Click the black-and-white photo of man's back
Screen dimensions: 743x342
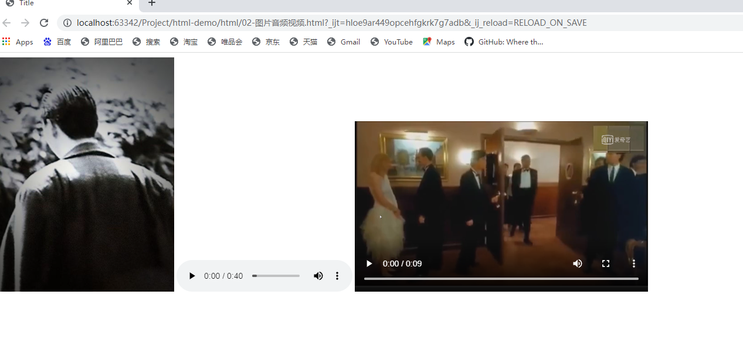[x=87, y=175]
